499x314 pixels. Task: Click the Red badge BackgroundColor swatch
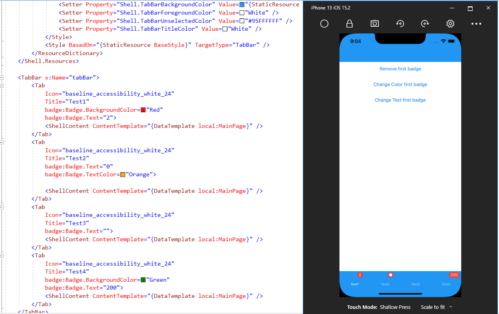tap(143, 110)
